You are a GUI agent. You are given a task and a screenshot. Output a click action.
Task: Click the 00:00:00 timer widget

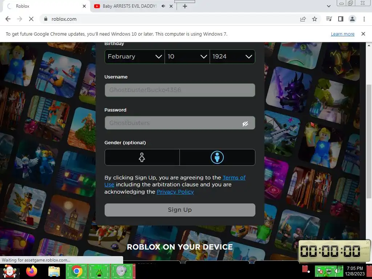click(334, 251)
